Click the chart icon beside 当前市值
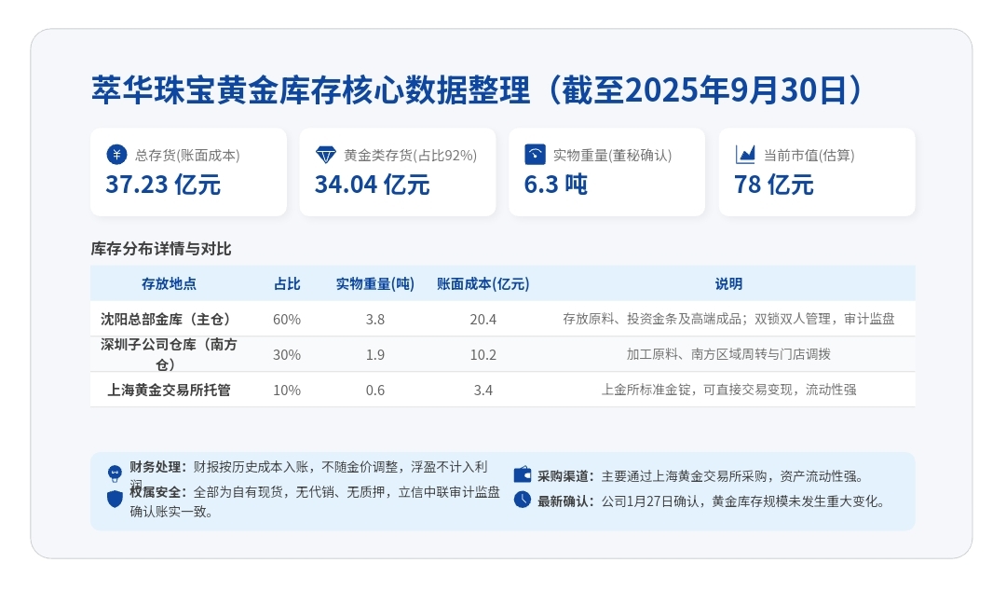This screenshot has height=590, width=1006. pos(745,155)
